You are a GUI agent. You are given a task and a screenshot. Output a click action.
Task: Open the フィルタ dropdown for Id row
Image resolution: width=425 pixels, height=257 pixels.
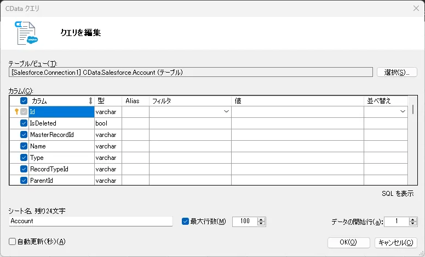pos(226,112)
